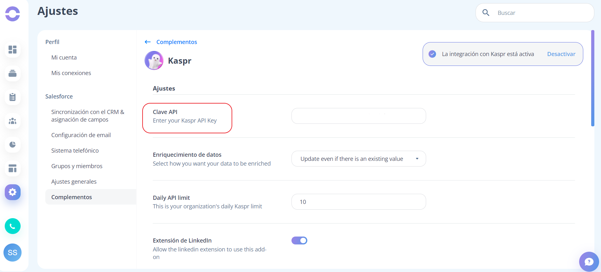Viewport: 601px width, 272px height.
Task: Open Configuración de email
Action: (81, 135)
